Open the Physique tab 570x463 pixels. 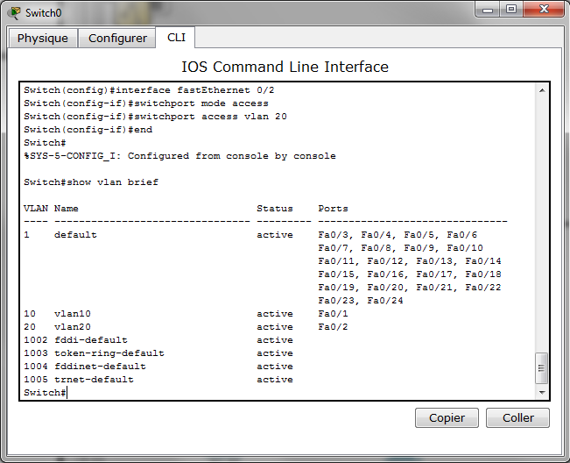point(43,39)
